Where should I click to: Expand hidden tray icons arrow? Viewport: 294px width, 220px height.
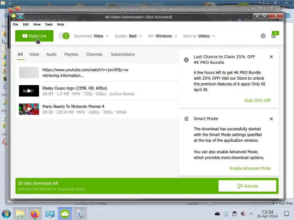click(x=251, y=214)
